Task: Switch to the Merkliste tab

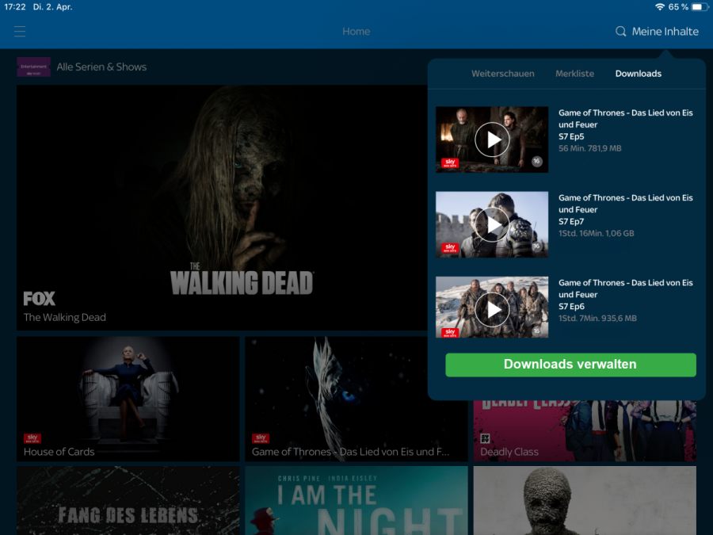Action: (x=575, y=74)
